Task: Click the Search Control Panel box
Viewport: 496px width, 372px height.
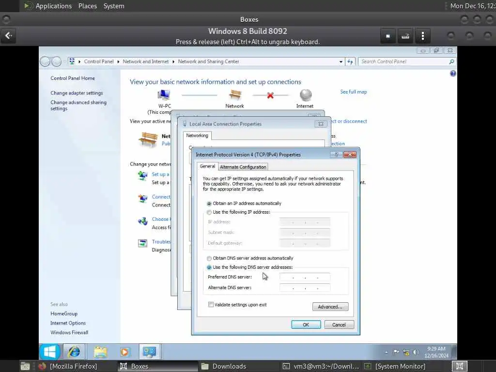Action: (404, 62)
